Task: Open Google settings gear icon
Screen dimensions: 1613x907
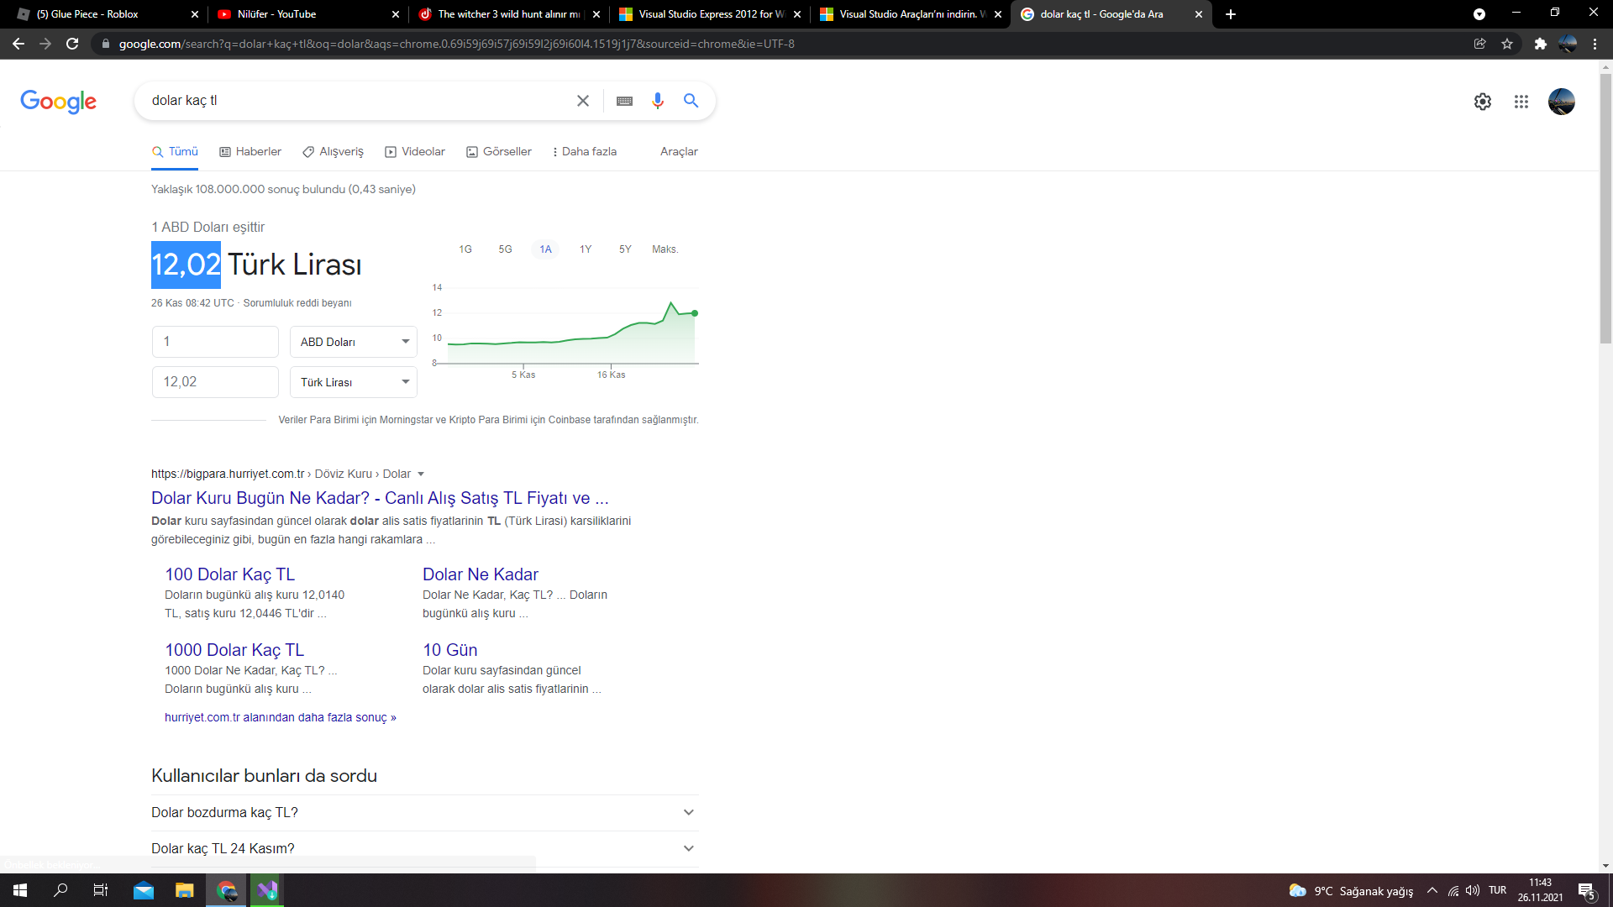Action: pyautogui.click(x=1482, y=102)
